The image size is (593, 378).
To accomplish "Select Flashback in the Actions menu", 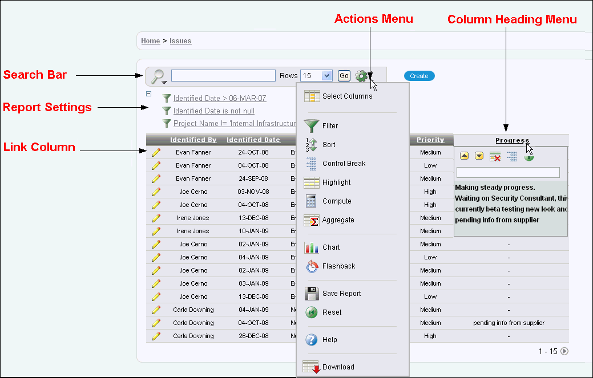I will [338, 266].
